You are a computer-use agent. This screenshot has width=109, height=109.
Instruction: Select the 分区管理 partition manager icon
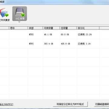(20, 14)
